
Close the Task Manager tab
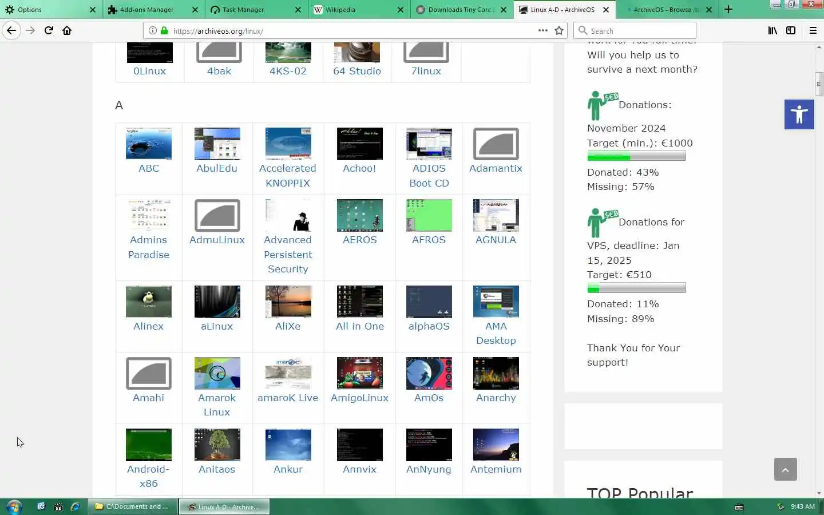(x=298, y=10)
